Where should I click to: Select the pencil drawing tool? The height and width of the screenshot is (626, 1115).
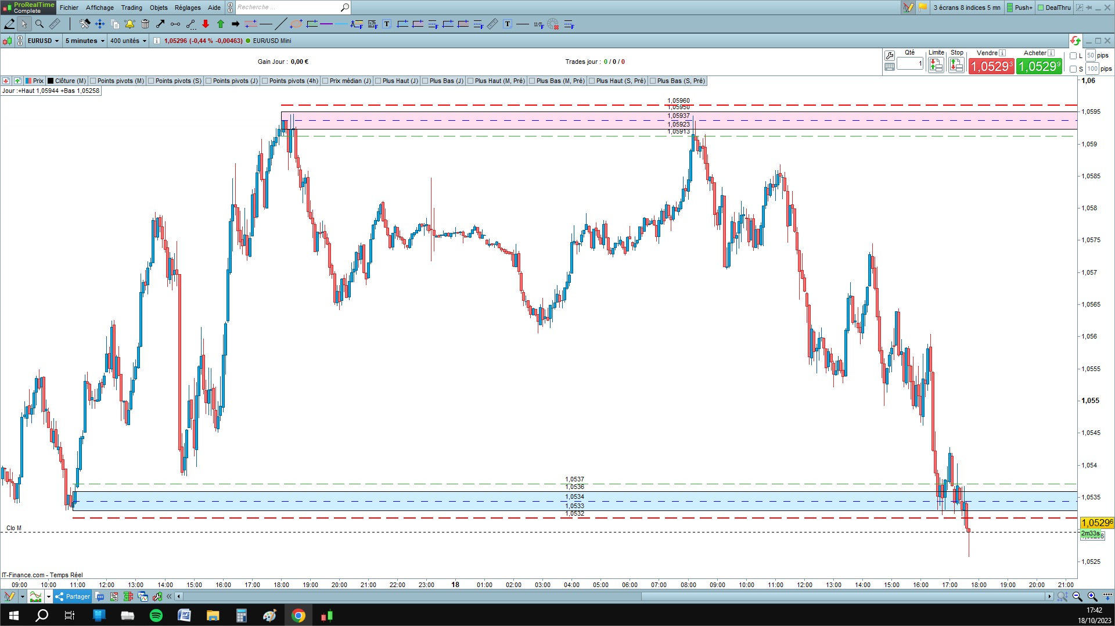pos(9,24)
